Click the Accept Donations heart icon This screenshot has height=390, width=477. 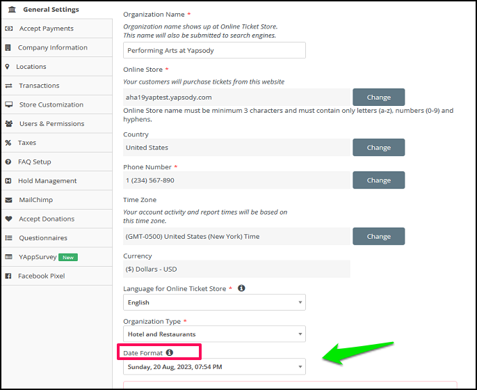(x=8, y=219)
